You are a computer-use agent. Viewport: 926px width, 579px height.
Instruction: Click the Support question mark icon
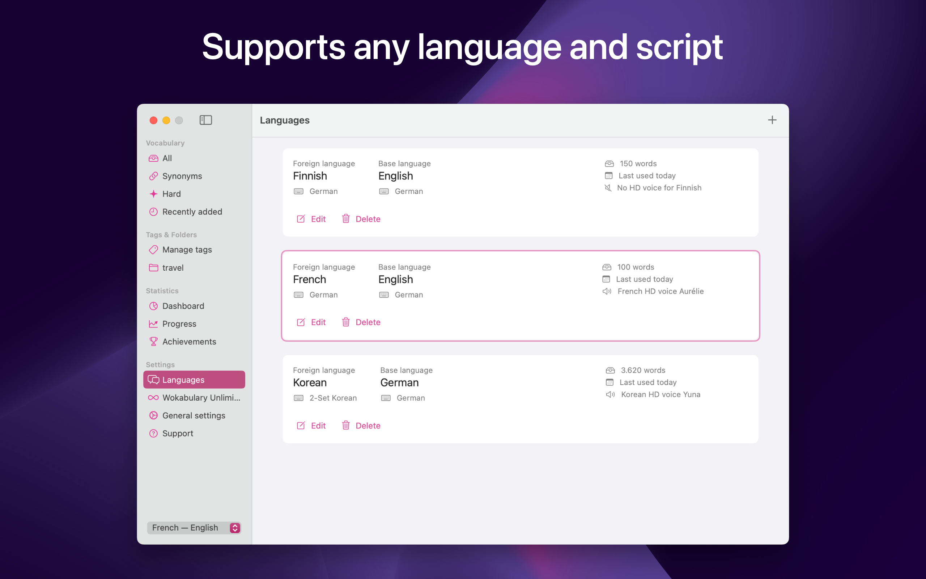(153, 434)
